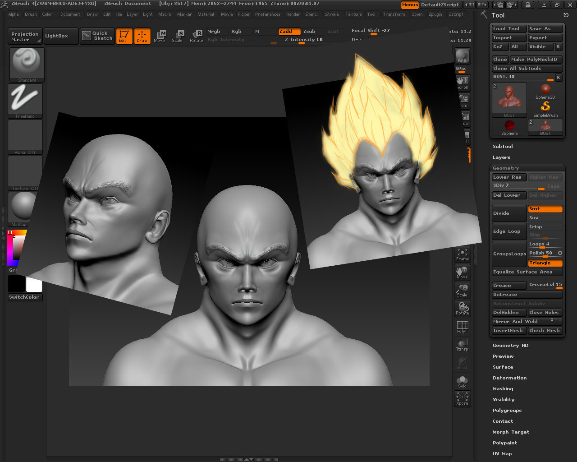Screen dimensions: 577x462
Task: Open the Standard brush selector thumbnail
Action: 27,65
